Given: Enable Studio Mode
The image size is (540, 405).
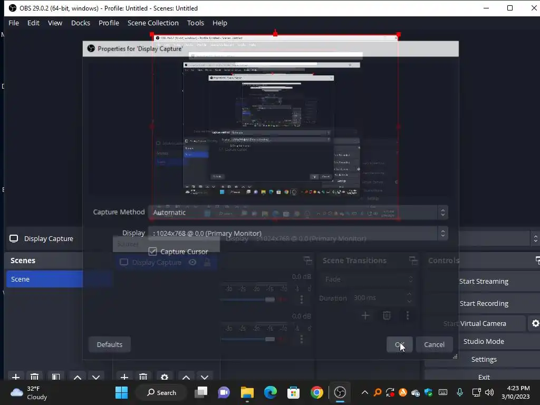Looking at the screenshot, I should point(484,341).
